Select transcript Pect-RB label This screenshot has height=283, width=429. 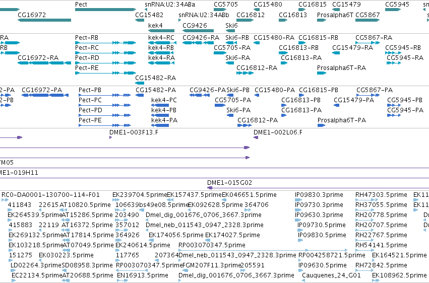tap(87, 37)
